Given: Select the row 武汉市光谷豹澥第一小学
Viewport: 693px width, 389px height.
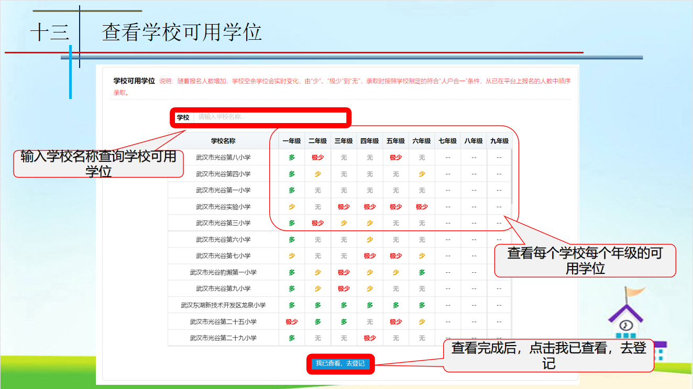Looking at the screenshot, I should [x=339, y=272].
